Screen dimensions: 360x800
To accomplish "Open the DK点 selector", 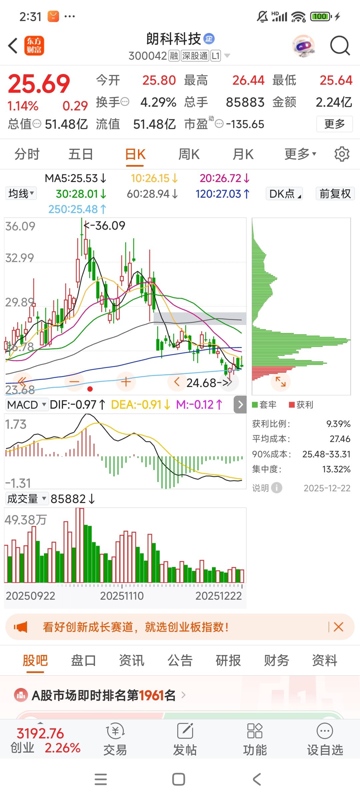I will tap(284, 193).
